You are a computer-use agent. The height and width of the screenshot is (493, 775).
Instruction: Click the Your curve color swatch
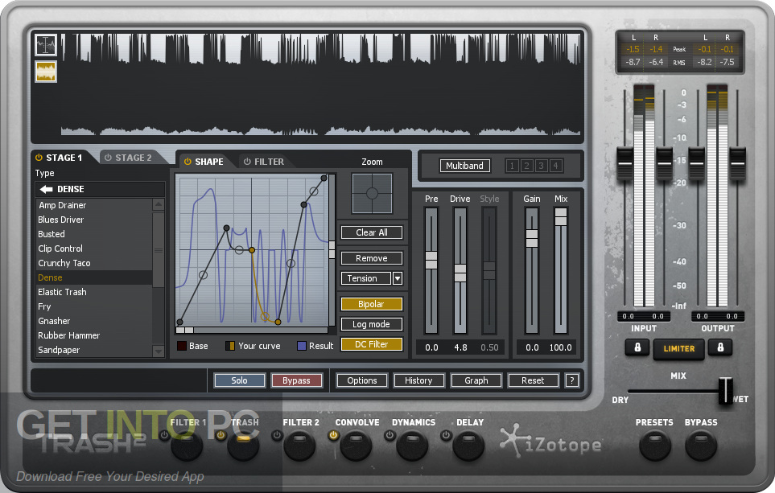point(230,346)
